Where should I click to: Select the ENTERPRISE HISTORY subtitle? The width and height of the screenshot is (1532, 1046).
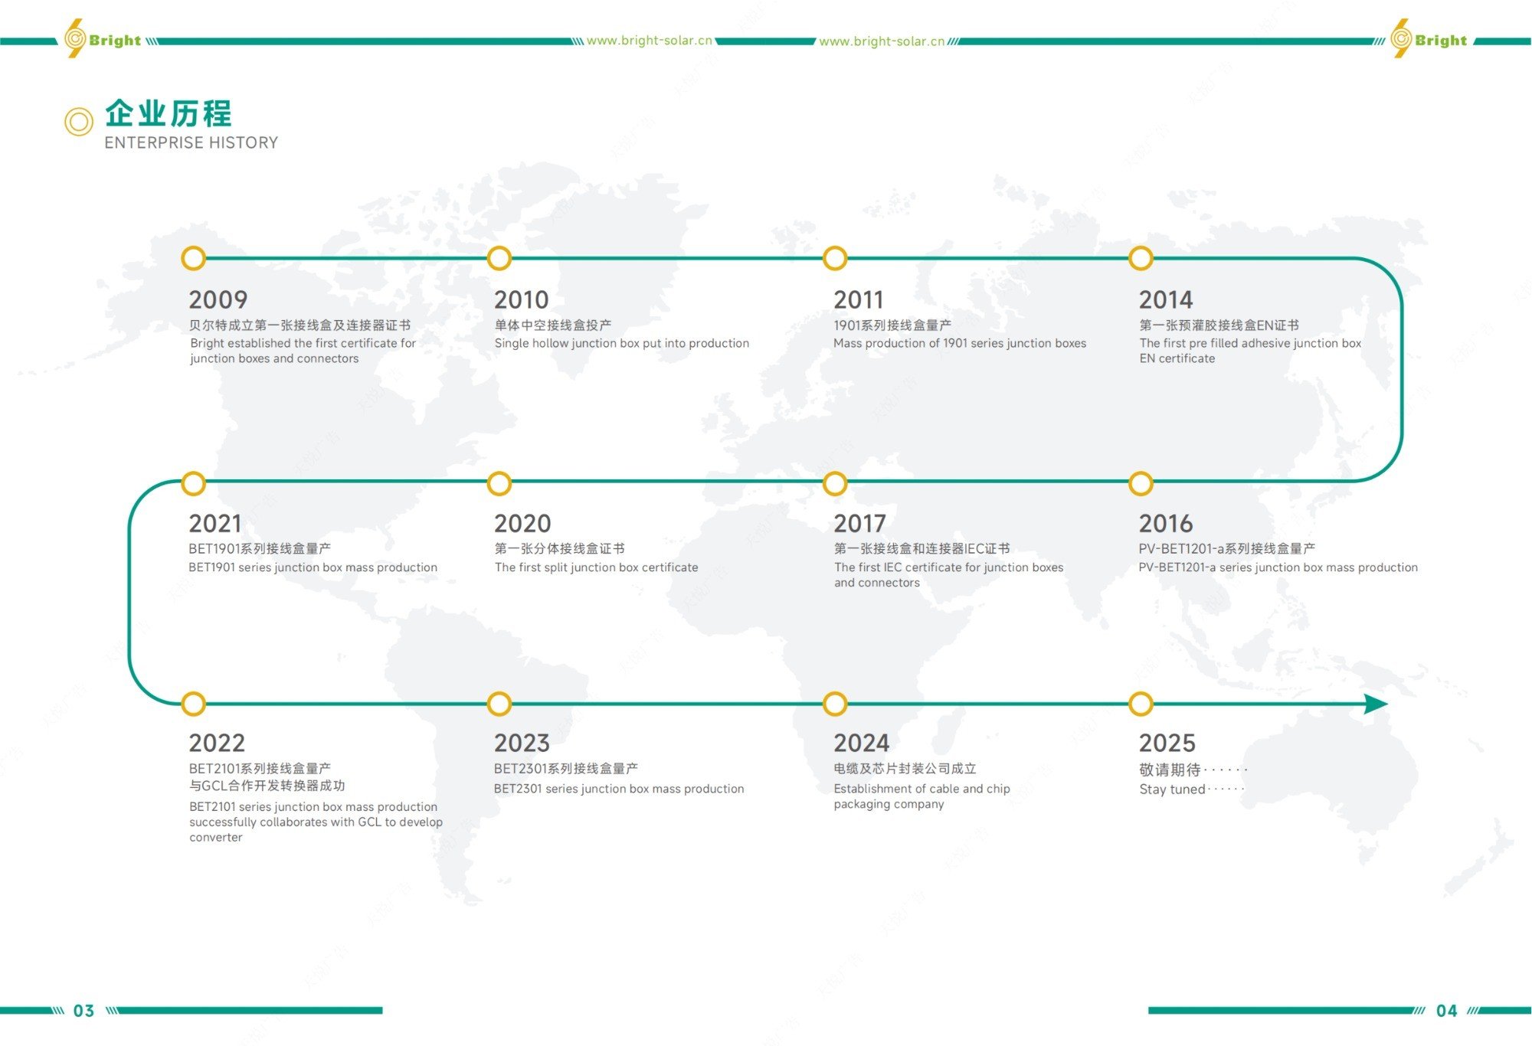191,142
